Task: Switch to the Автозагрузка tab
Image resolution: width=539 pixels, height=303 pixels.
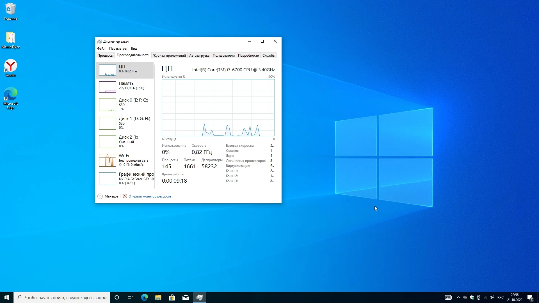Action: 199,56
